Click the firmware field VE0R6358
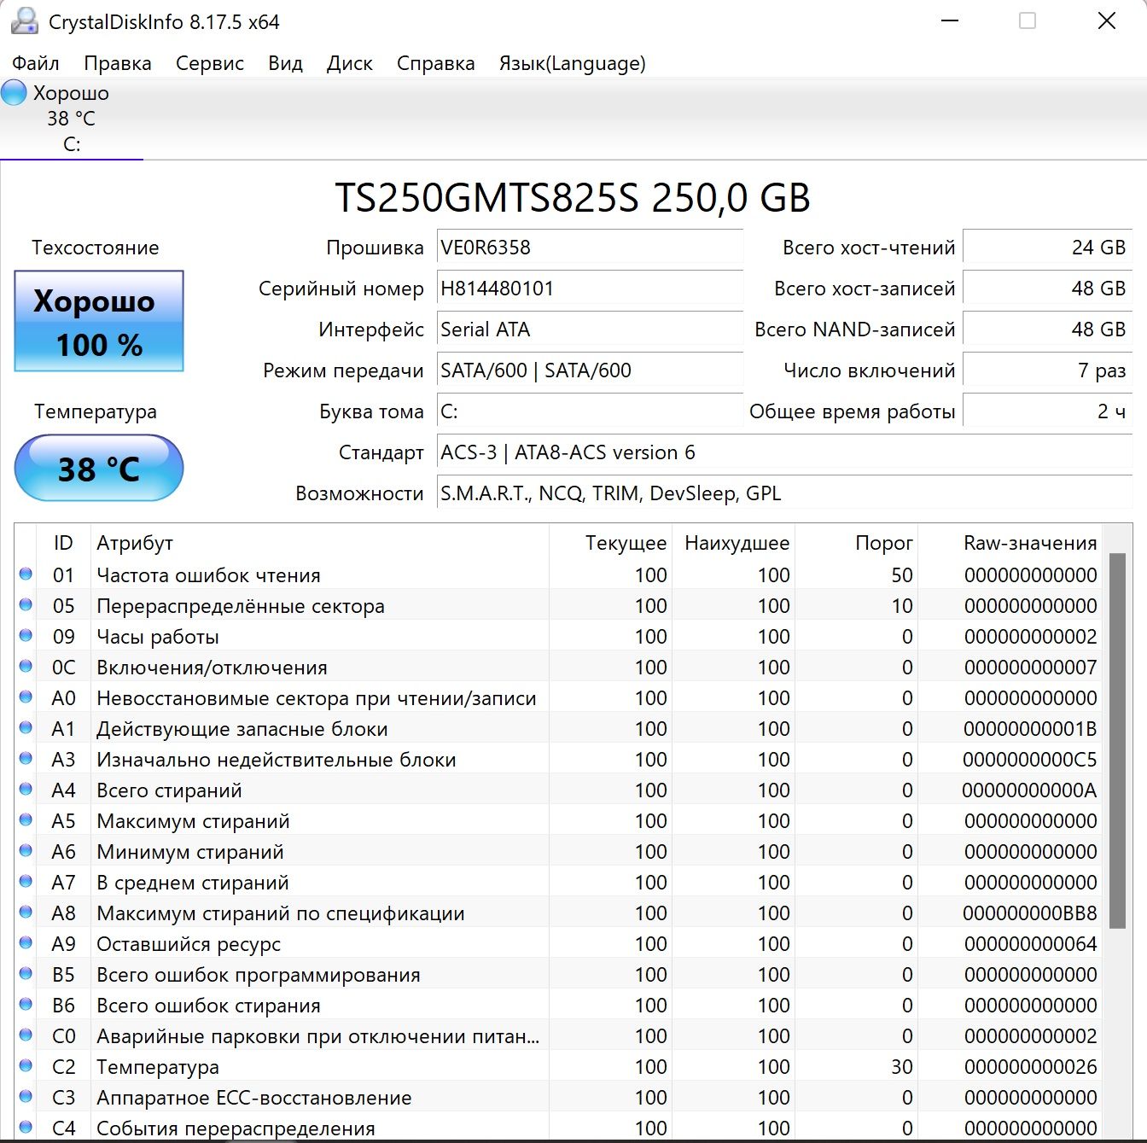Image resolution: width=1147 pixels, height=1143 pixels. (x=590, y=248)
